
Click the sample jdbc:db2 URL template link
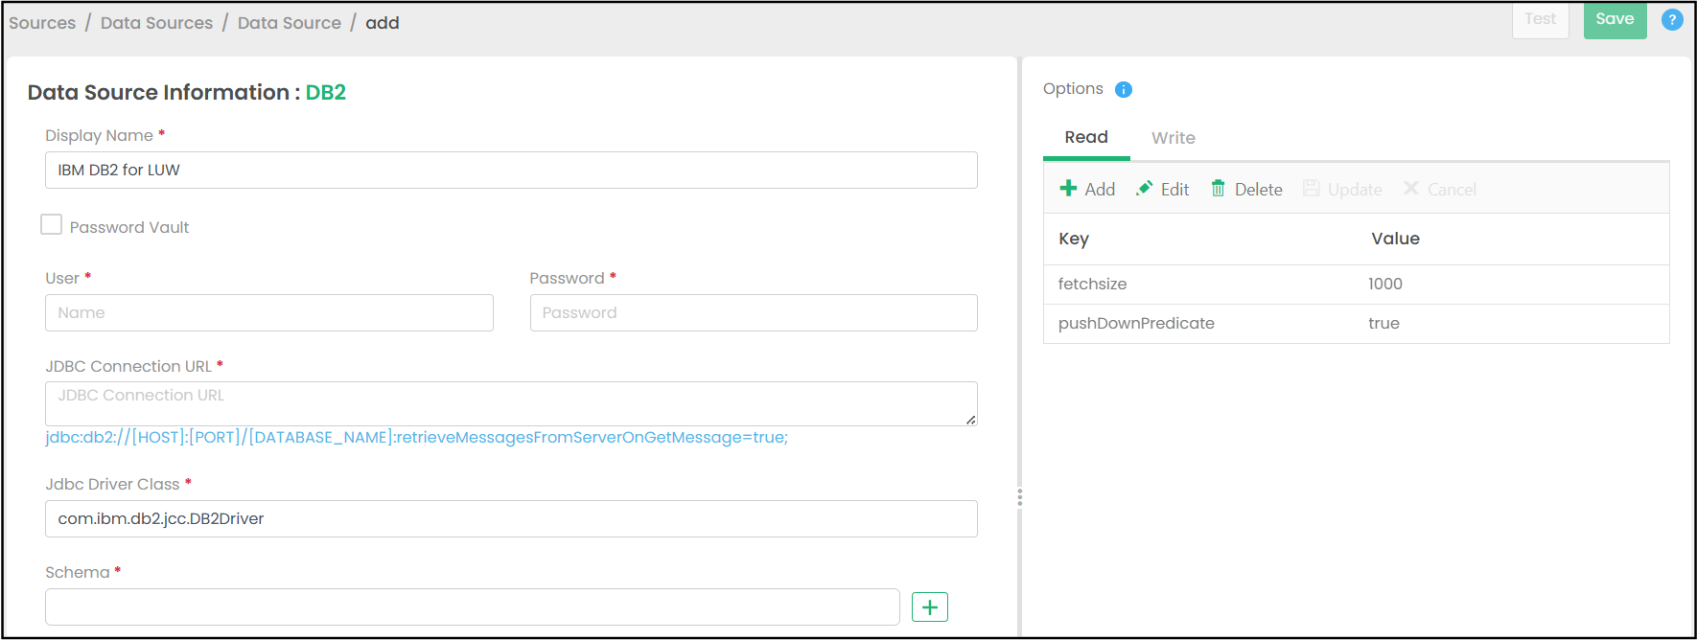click(416, 438)
